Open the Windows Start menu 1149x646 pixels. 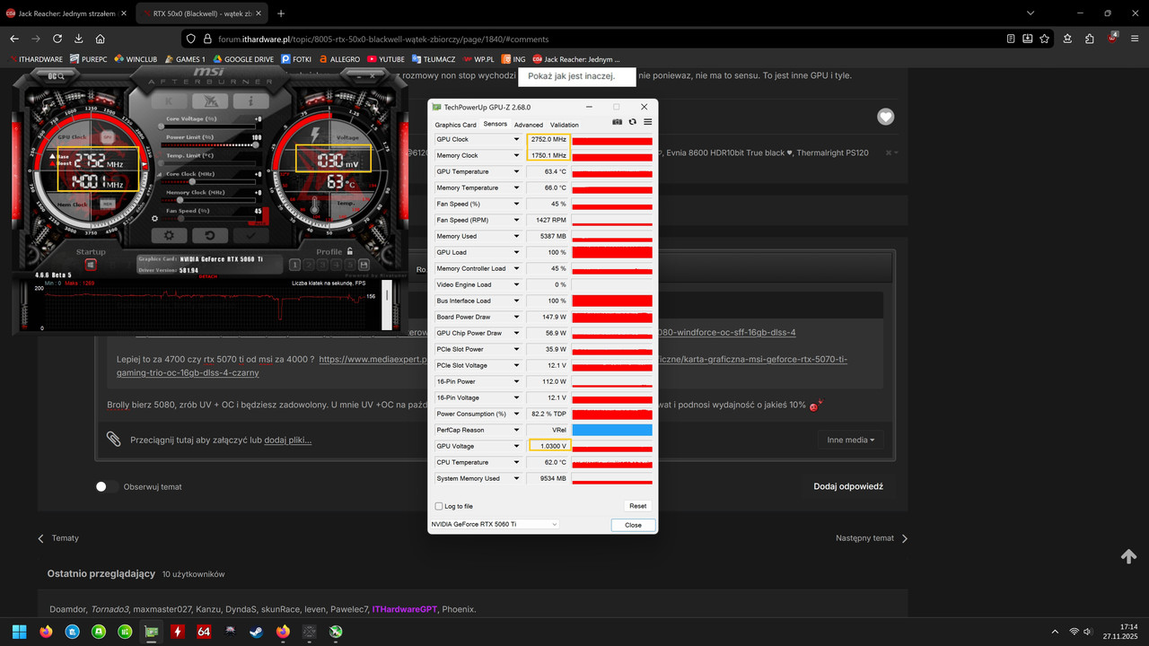20,632
